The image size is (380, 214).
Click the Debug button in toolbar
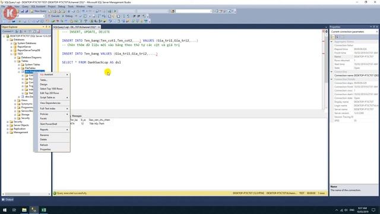point(68,16)
